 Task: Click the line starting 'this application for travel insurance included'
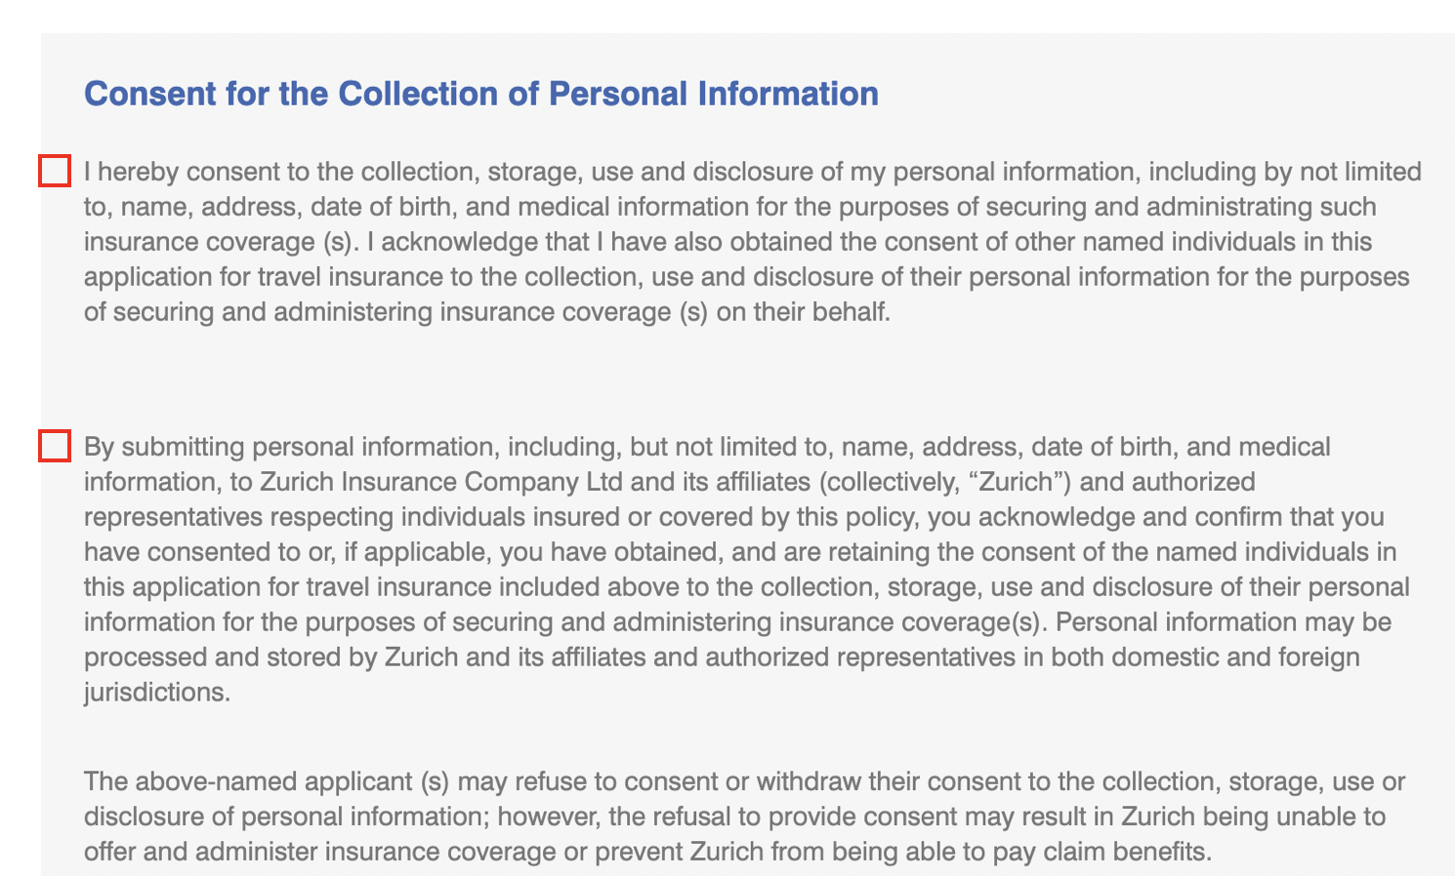coord(747,587)
